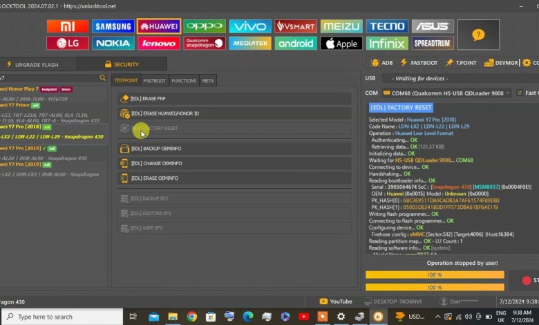The image size is (539, 325).
Task: Open DEVMGR device manager
Action: click(501, 63)
